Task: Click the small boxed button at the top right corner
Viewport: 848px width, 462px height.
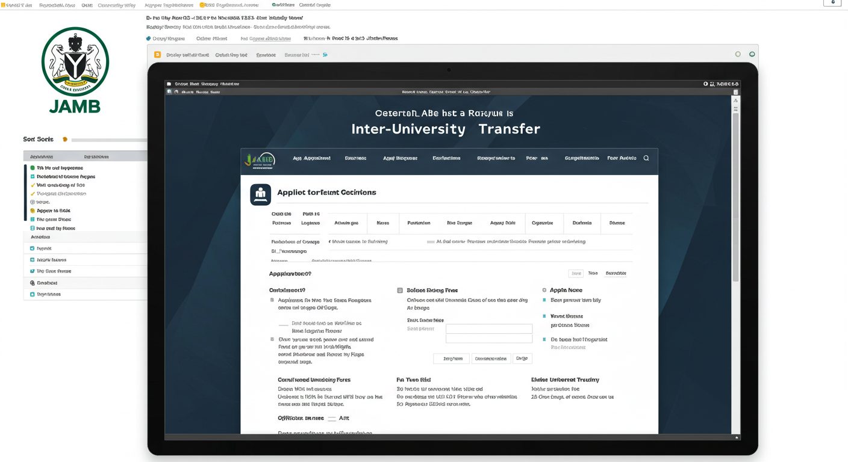Action: [832, 3]
